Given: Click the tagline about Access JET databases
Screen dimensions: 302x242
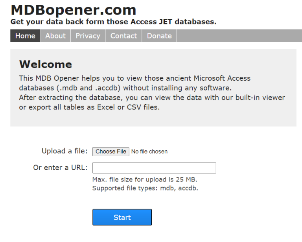Looking at the screenshot, I should [x=113, y=22].
